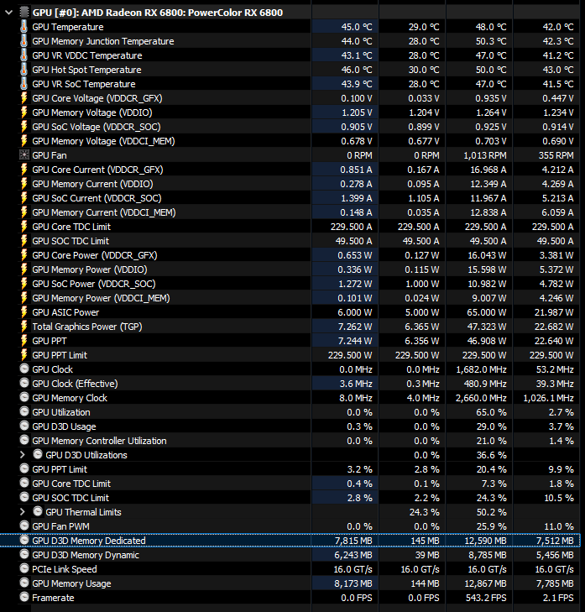
Task: Click lightning icon beside GPU Core Voltage (VDDCR_GFX)
Action: tap(24, 98)
